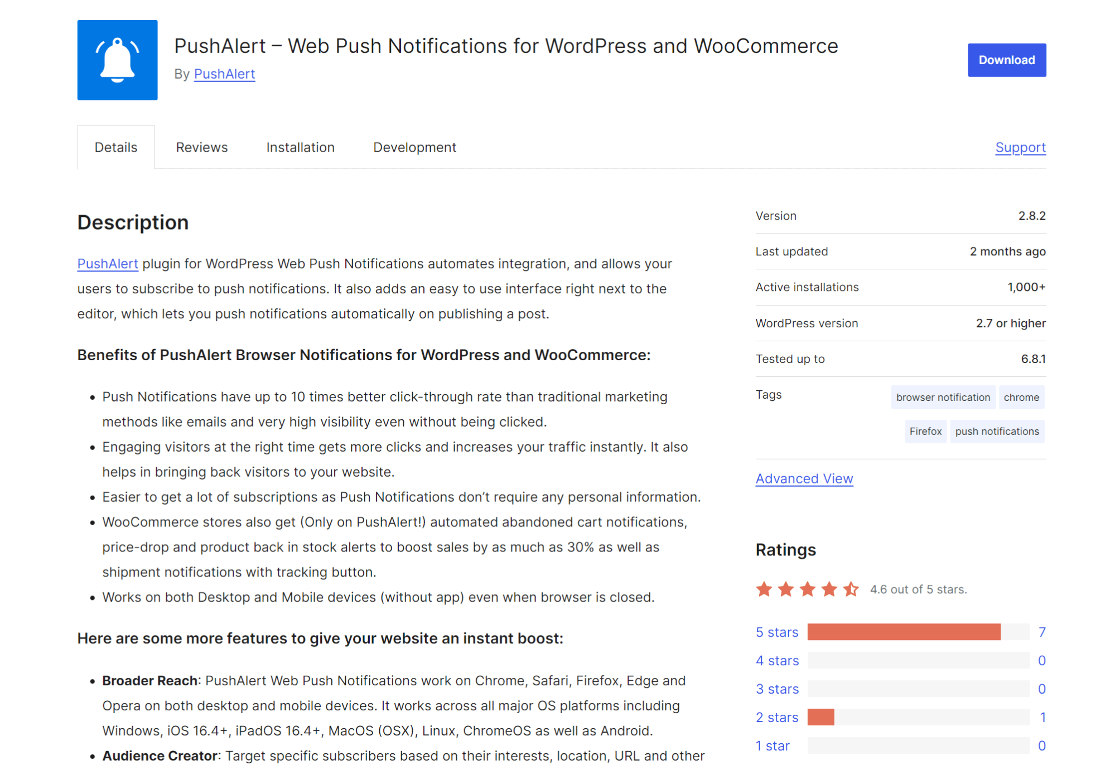View the 3 stars reviews link

[777, 689]
